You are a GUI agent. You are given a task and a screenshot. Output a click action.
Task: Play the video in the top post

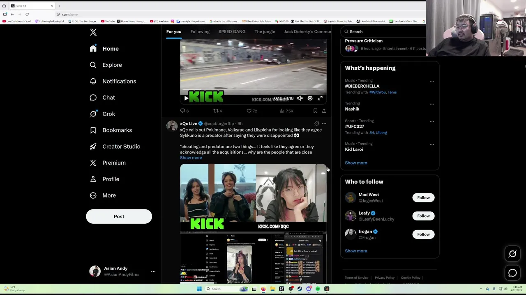186,98
